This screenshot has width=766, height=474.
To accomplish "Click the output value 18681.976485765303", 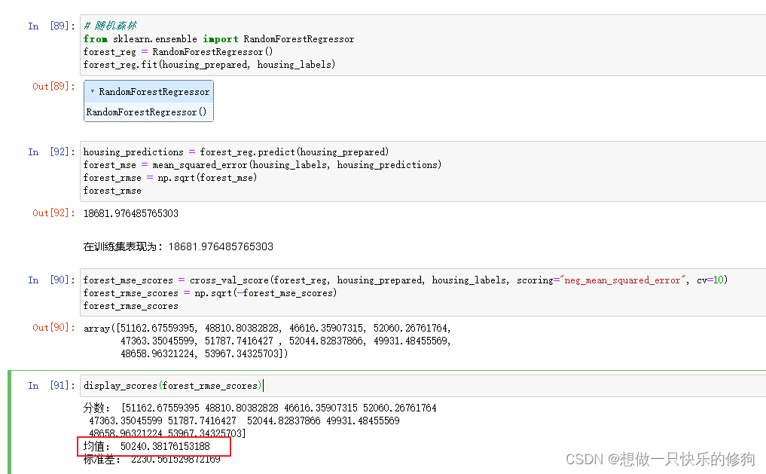I will click(x=131, y=213).
